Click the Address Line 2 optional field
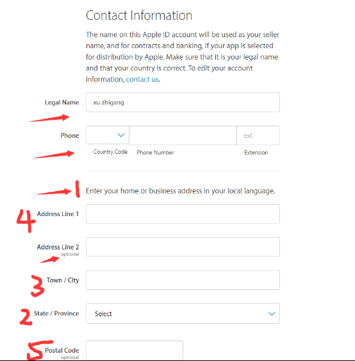 coord(183,247)
